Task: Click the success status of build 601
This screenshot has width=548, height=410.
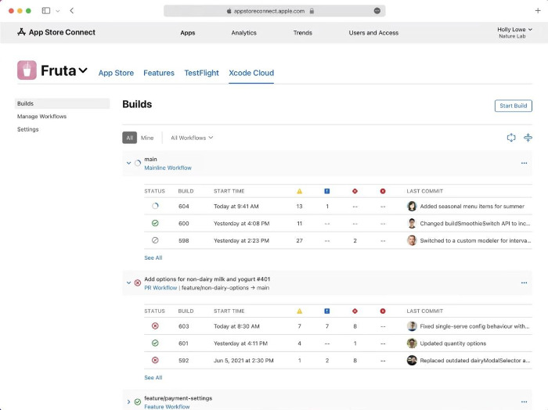Action: click(155, 343)
